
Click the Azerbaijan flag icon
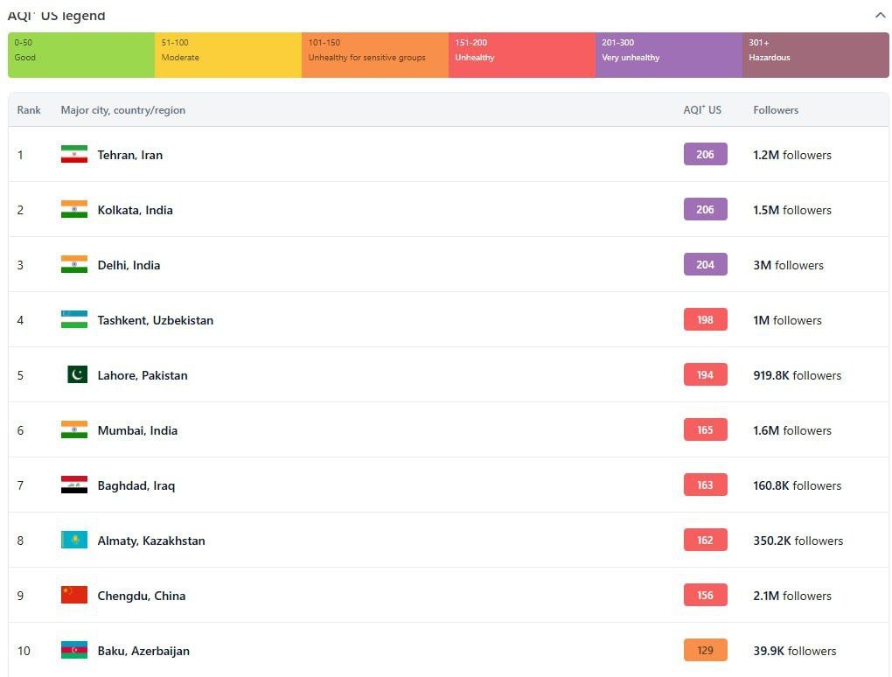tap(74, 651)
